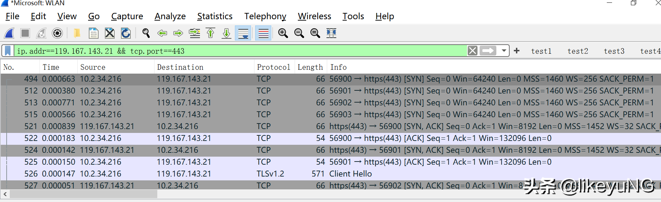Select packet 522 ACK row
The height and width of the screenshot is (202, 661).
pyautogui.click(x=331, y=139)
